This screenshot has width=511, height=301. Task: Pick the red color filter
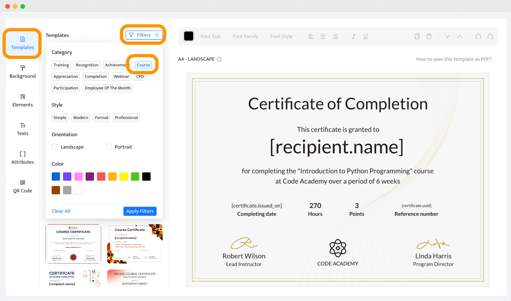click(101, 177)
